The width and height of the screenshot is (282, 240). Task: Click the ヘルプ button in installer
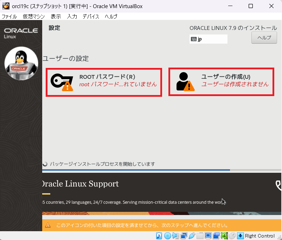pyautogui.click(x=264, y=38)
